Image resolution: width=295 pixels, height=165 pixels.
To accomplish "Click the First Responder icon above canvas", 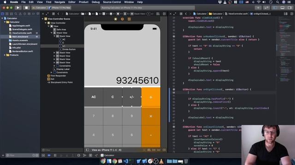I will (122, 19).
